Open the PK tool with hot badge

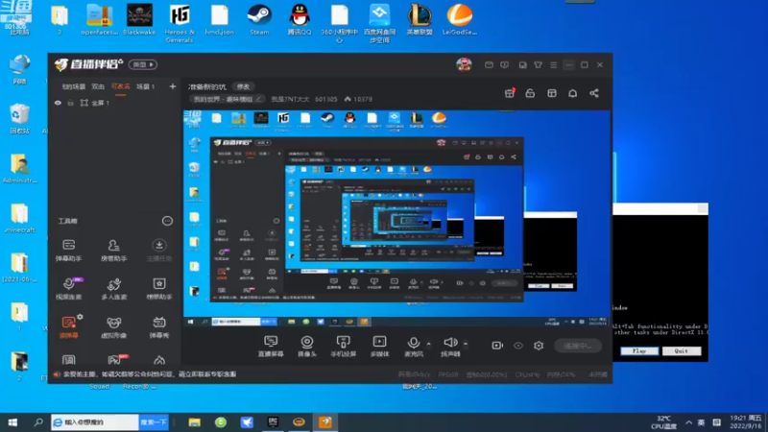[115, 360]
